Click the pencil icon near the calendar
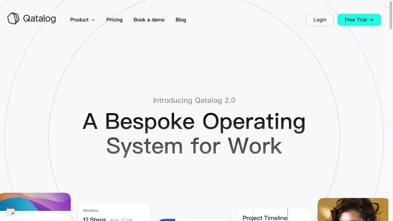Image resolution: width=393 pixels, height=221 pixels. pos(13,214)
